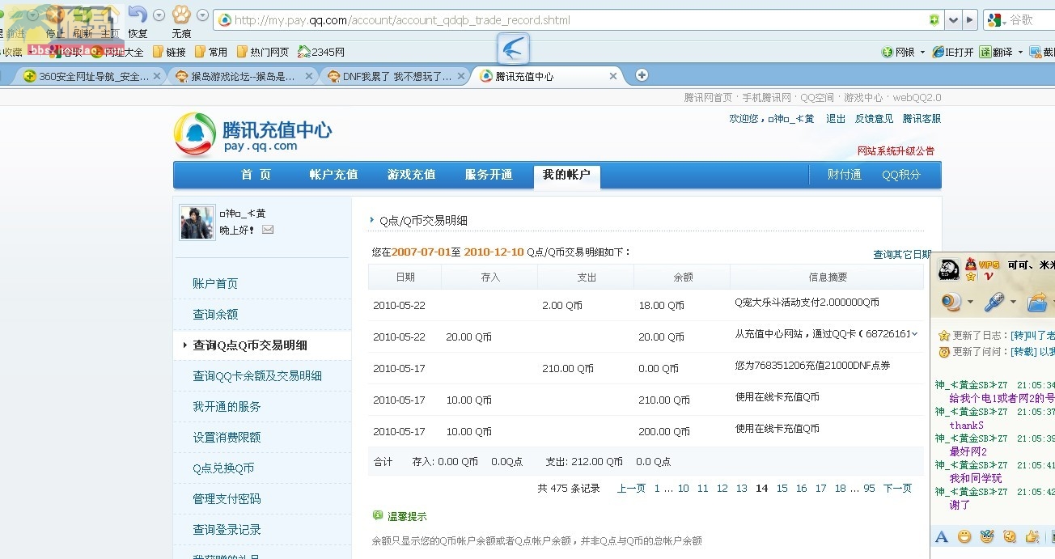Screen dimensions: 1055x559
Task: Expand the 网银 dropdown arrow
Action: (x=922, y=52)
